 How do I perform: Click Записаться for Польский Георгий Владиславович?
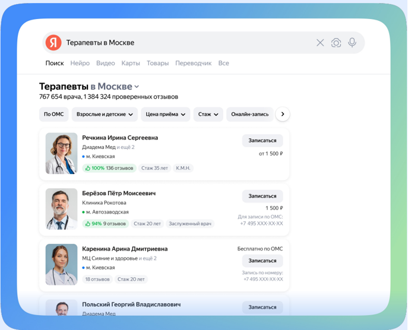pos(262,307)
